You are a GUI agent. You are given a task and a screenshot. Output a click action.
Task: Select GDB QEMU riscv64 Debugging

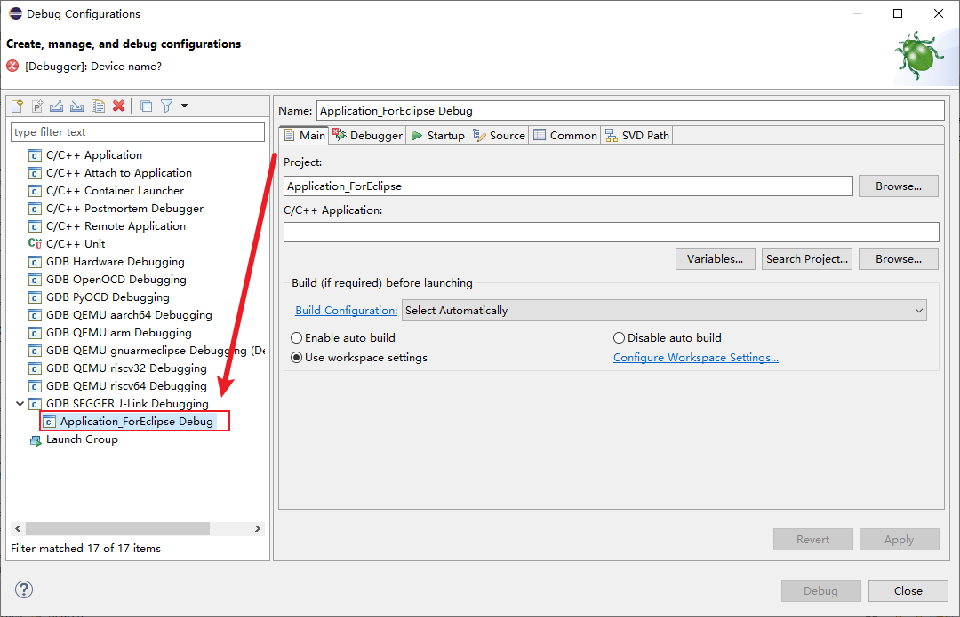point(126,386)
